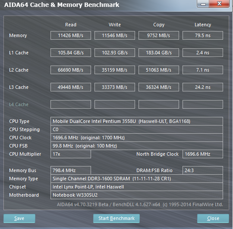This screenshot has height=229, width=233.
Task: Select L3 Cache Copy 36324 MB/s
Action: tap(159, 87)
